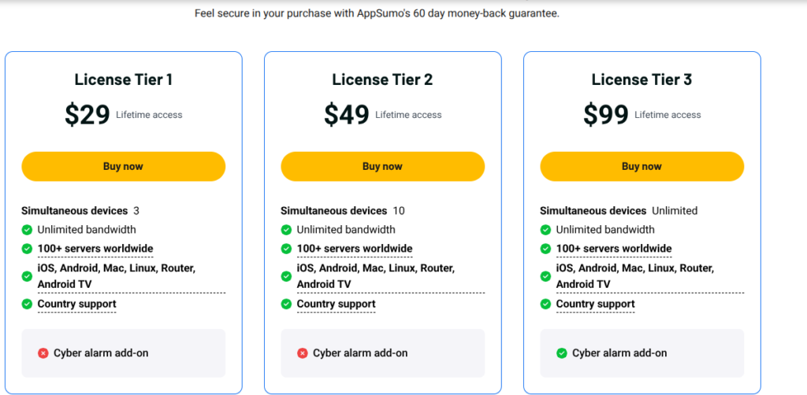807x395 pixels.
Task: Click Tier 2 '100+ servers worldwide' text
Action: (355, 249)
